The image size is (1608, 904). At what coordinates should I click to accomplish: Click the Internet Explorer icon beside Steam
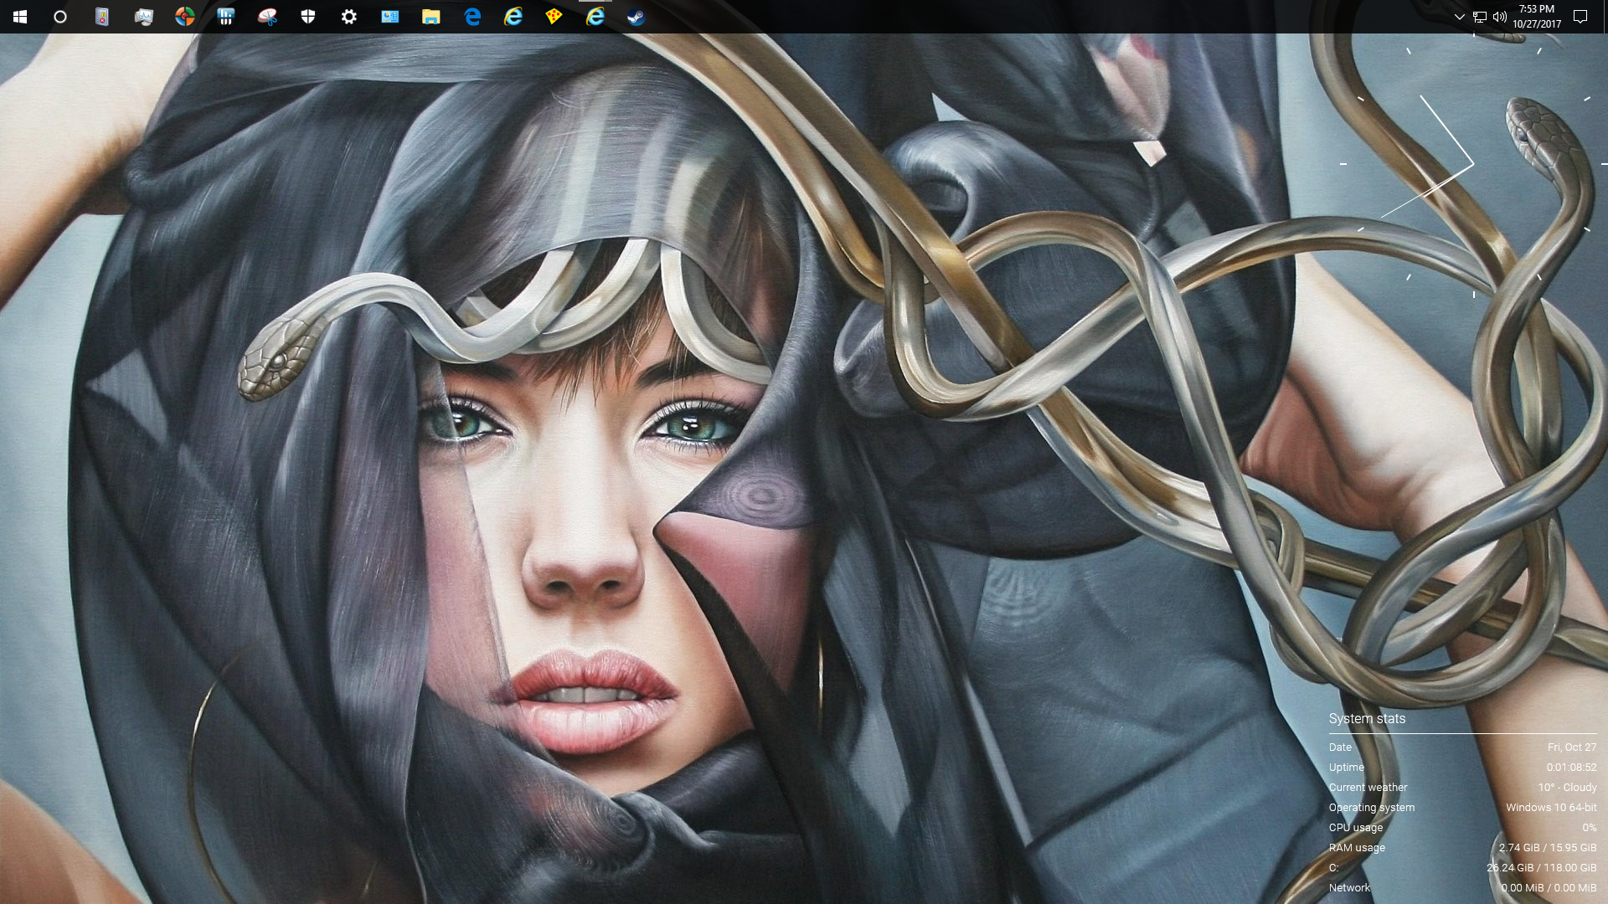click(x=595, y=17)
